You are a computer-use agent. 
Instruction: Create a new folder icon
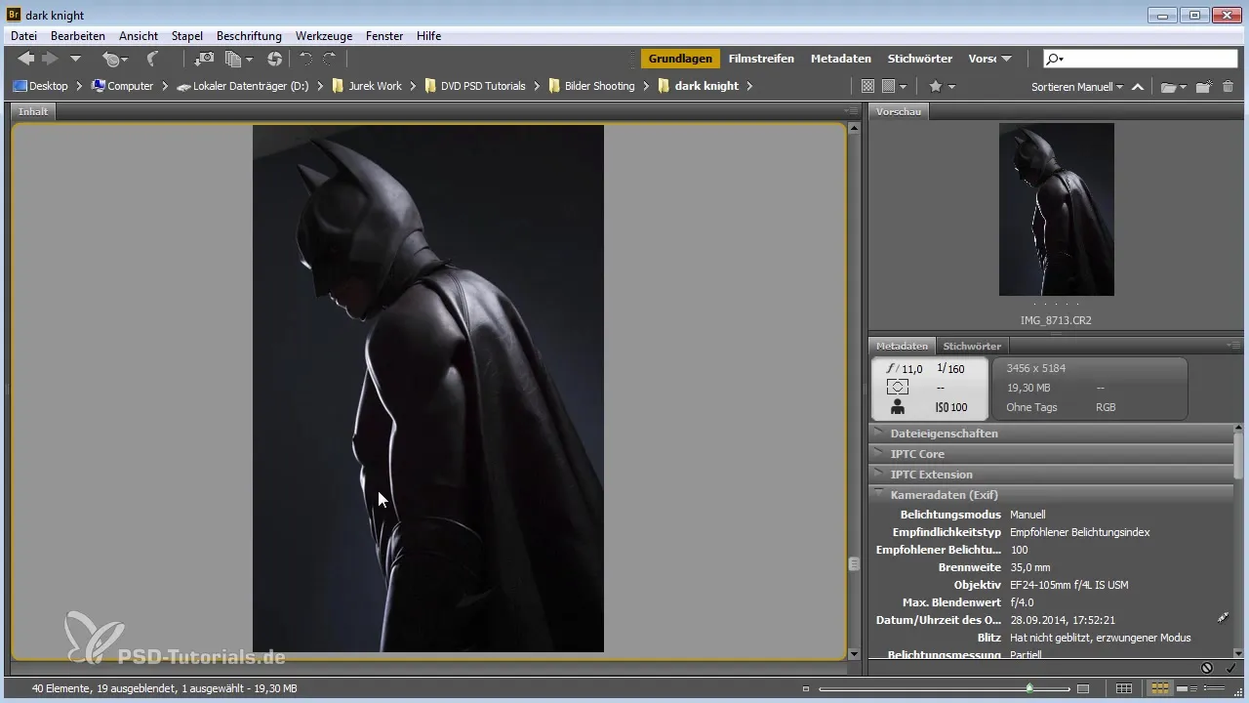pos(1203,86)
